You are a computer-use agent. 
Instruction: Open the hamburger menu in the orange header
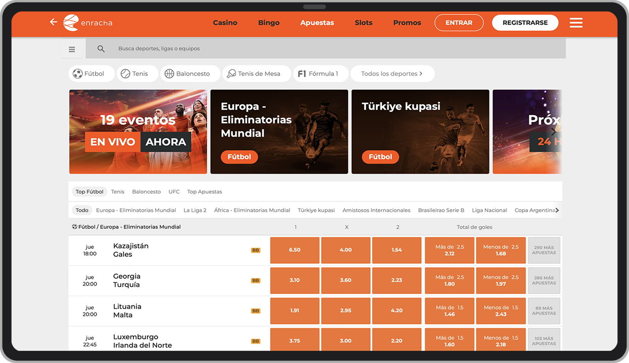pos(576,23)
